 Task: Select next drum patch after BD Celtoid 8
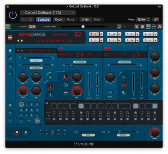tap(22, 51)
